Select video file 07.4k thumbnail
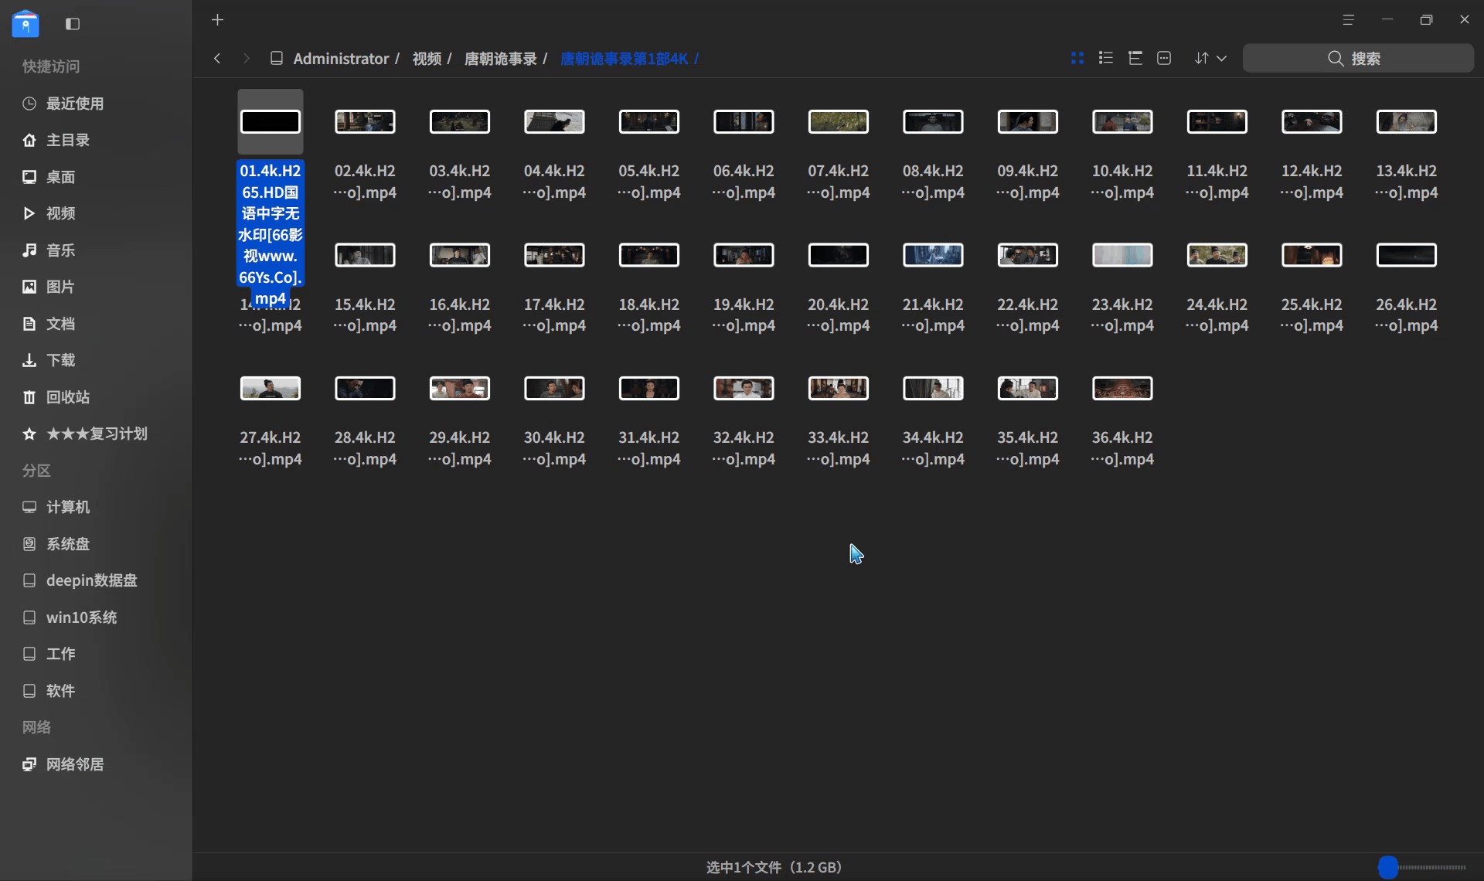The image size is (1484, 881). pos(839,121)
